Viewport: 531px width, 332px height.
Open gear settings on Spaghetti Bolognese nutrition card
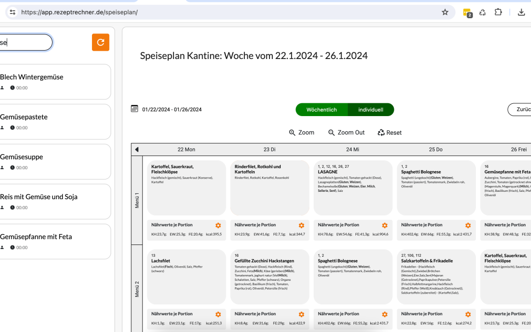(468, 225)
